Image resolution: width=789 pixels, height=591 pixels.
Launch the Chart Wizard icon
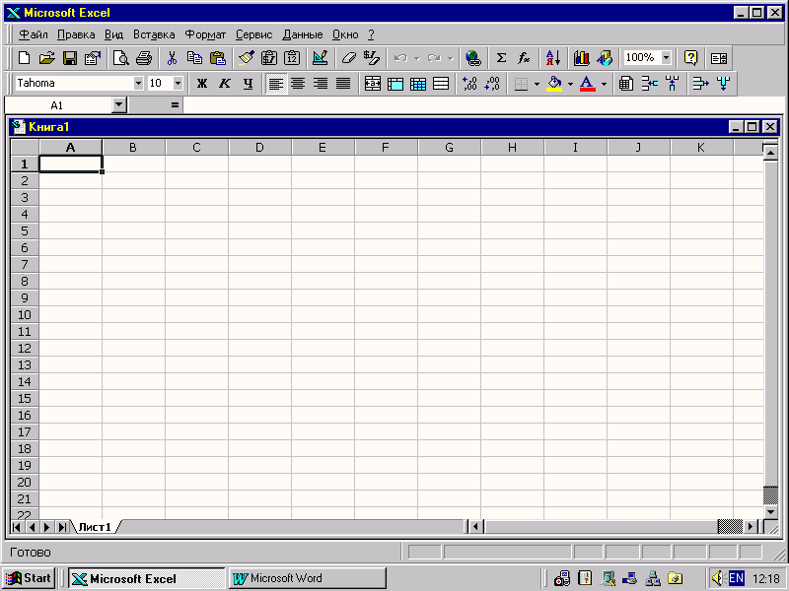coord(581,58)
